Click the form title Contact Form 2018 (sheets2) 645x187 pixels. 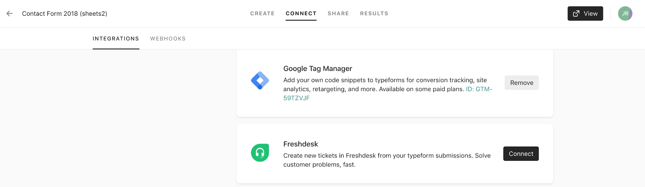[x=65, y=14]
